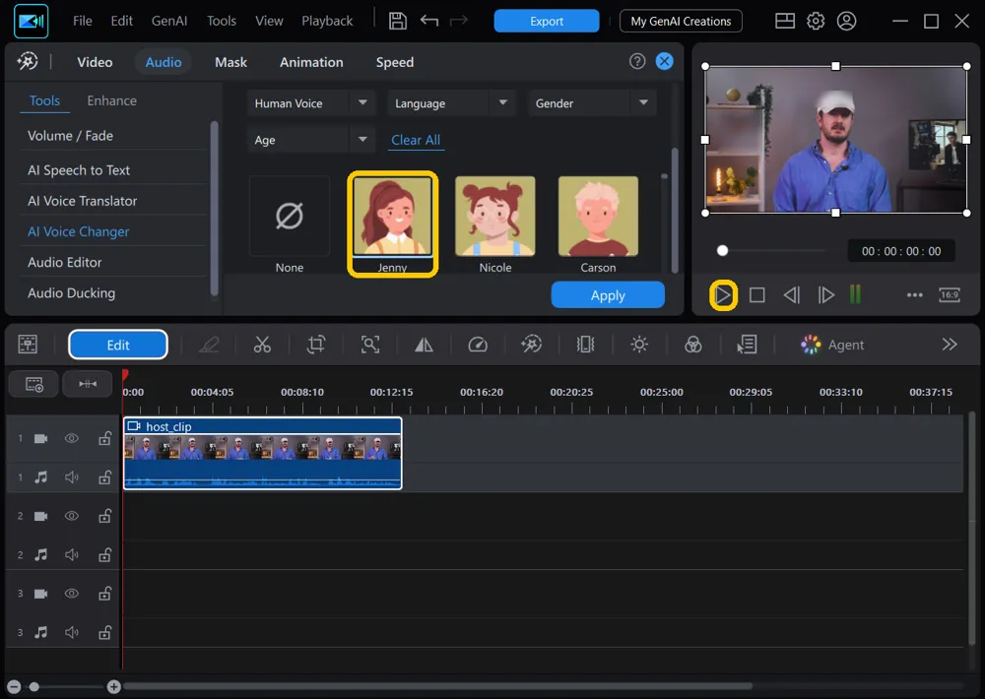
Task: Toggle lock on video track 2
Action: point(105,516)
